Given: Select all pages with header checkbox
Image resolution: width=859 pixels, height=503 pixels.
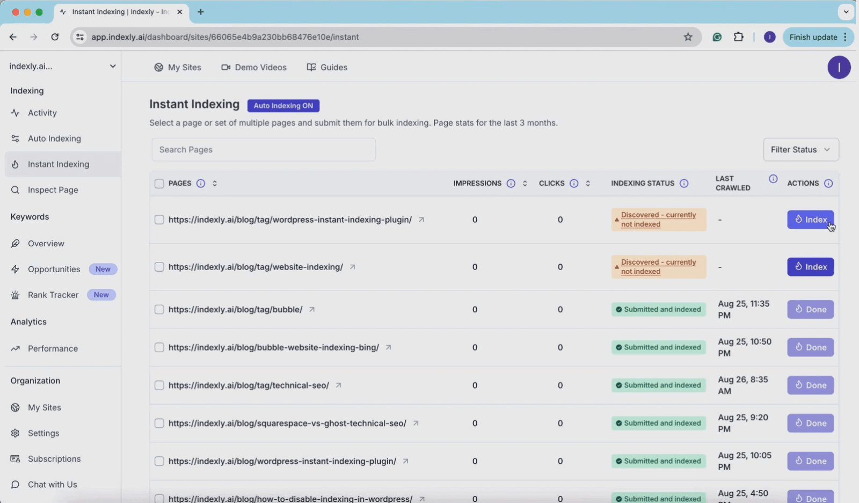Looking at the screenshot, I should [159, 184].
